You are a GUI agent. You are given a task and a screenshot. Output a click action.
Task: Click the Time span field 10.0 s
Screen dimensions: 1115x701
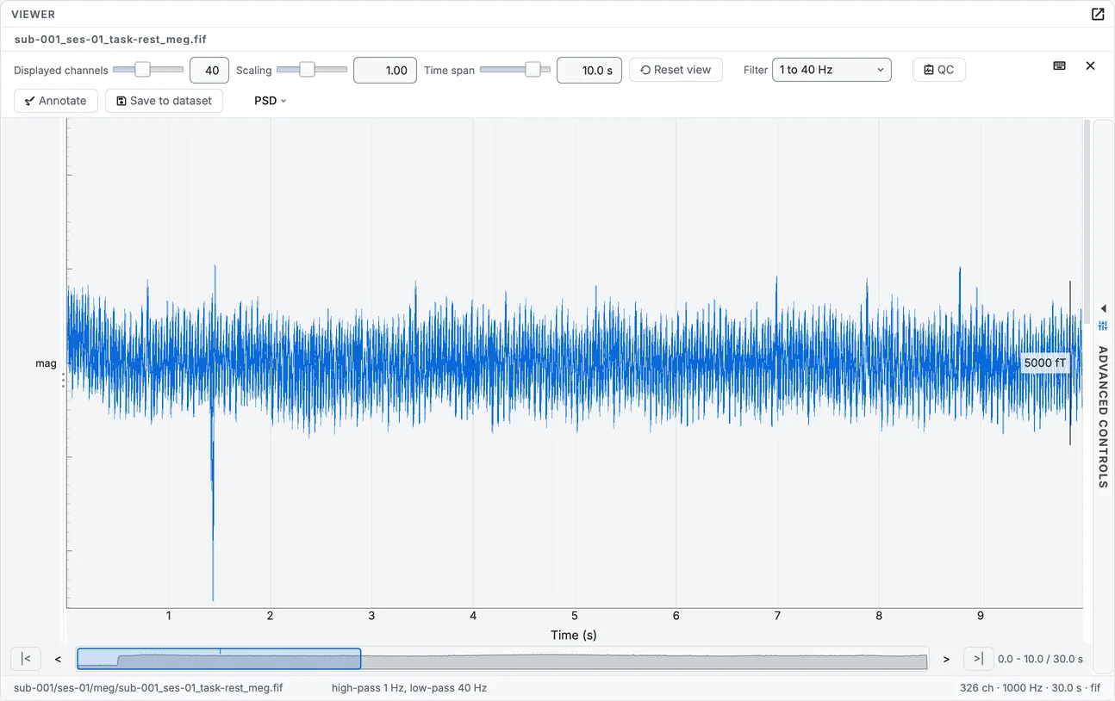coord(589,71)
